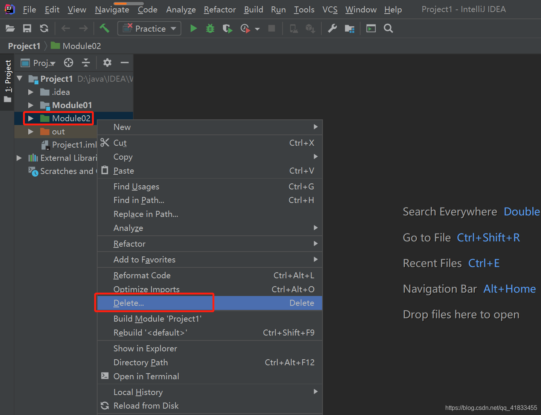541x415 pixels.
Task: Open the File menu
Action: click(x=29, y=9)
